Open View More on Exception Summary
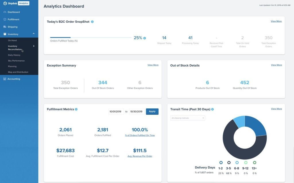294x183 pixels. point(153,65)
